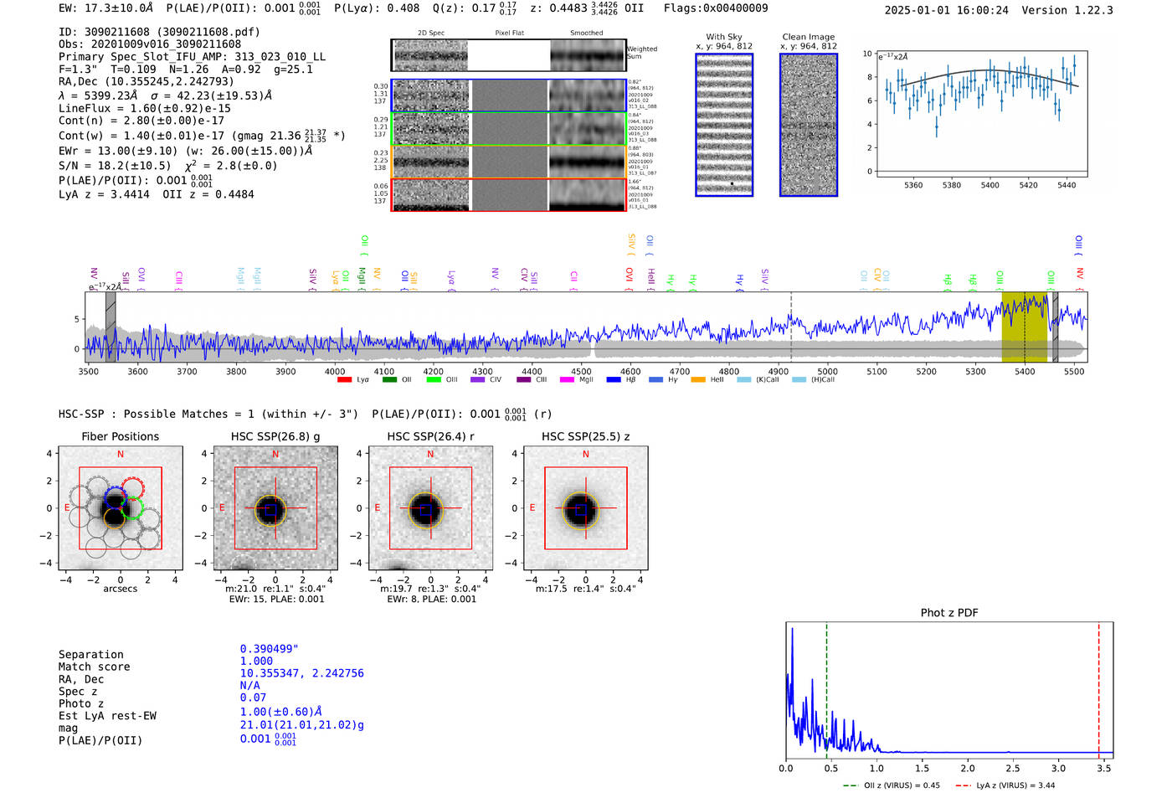Screen dimensions: 1172x798
Task: Select the orange-outlined fiber 2D spectrum row
Action: coord(508,162)
